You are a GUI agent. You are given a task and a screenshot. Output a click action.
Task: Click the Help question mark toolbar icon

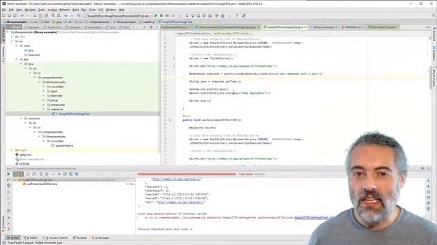[x=237, y=16]
